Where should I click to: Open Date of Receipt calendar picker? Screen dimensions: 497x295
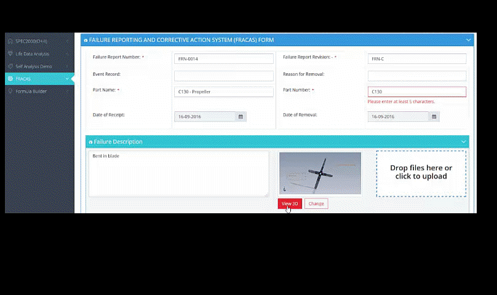[241, 117]
